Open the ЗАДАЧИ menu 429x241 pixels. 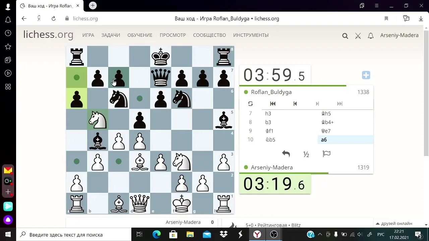click(x=111, y=35)
